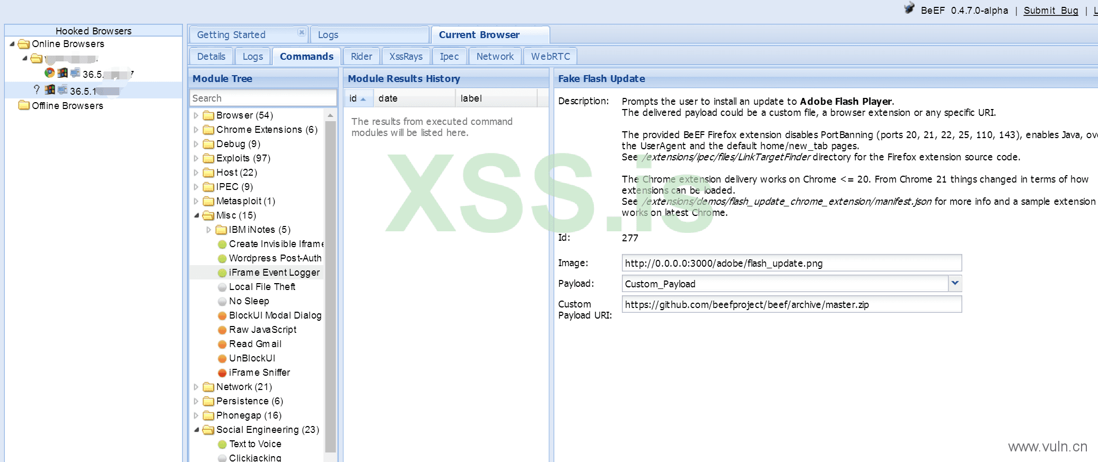Click the Image URL input field
The height and width of the screenshot is (462, 1098).
tap(792, 263)
